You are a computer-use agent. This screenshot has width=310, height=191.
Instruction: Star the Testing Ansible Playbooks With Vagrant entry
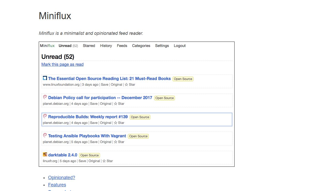(119, 142)
